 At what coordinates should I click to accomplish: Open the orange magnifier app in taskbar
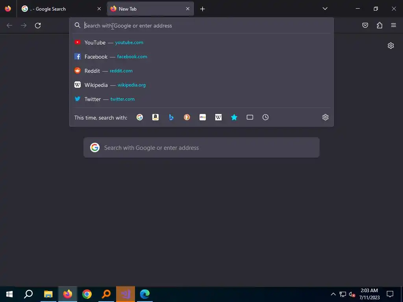coord(106,294)
